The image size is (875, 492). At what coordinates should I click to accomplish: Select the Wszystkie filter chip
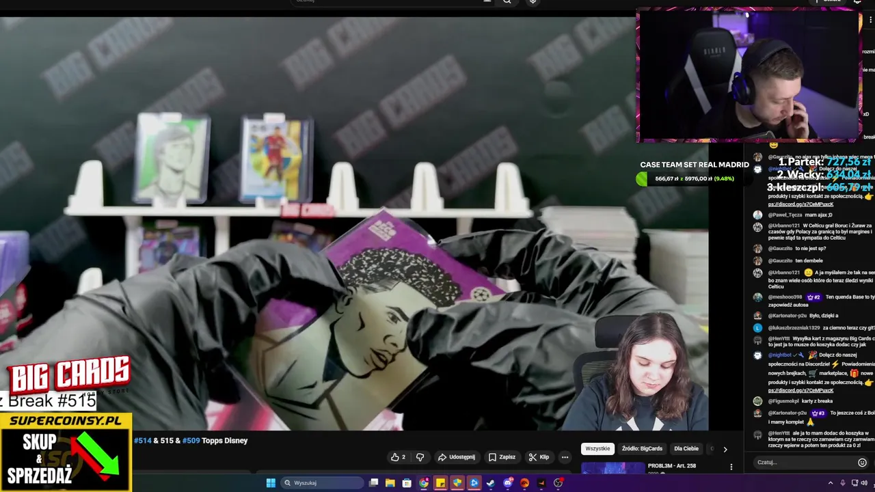click(x=597, y=448)
